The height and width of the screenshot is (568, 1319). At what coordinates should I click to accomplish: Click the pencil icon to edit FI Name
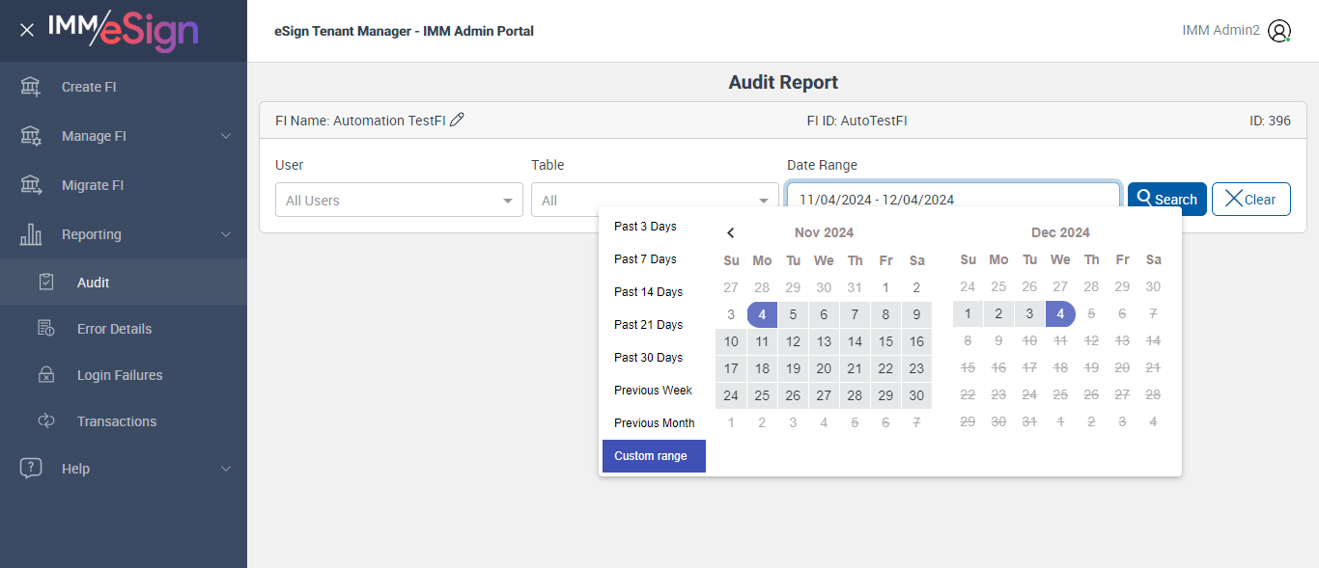458,120
